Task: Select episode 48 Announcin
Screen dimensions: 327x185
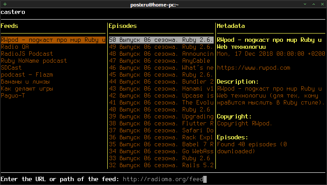Action: [x=161, y=54]
